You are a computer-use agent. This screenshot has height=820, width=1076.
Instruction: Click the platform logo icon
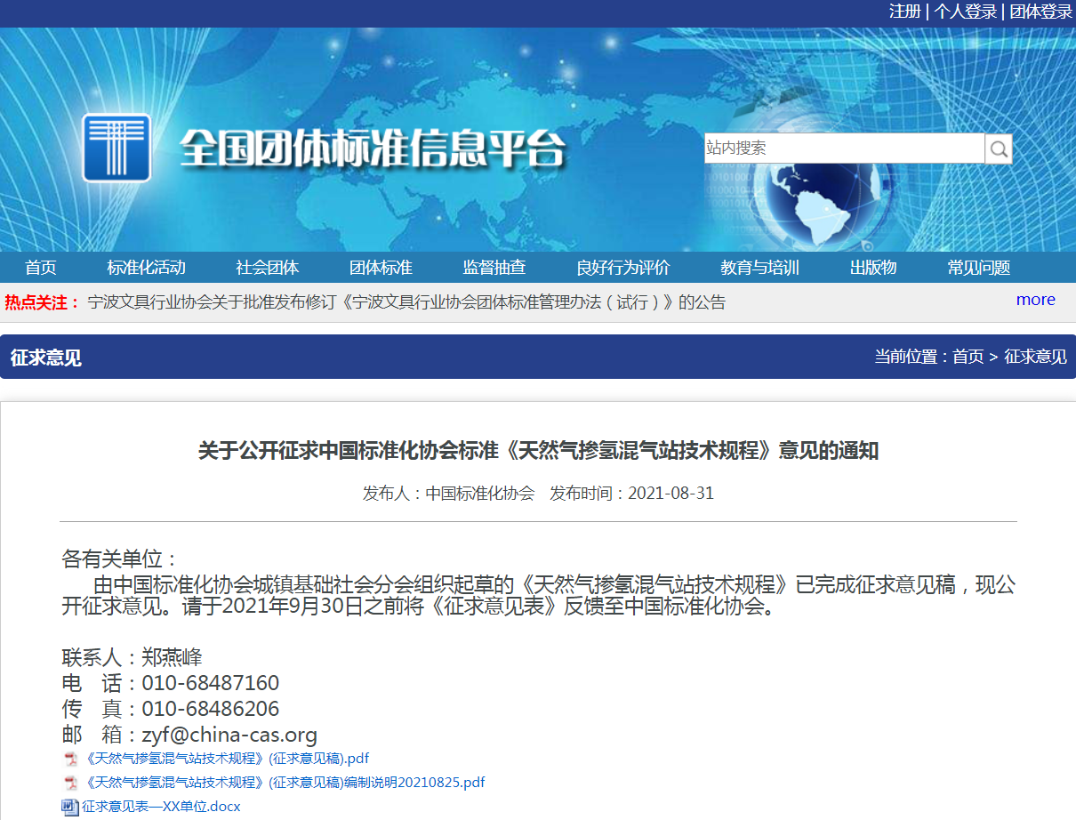point(116,148)
